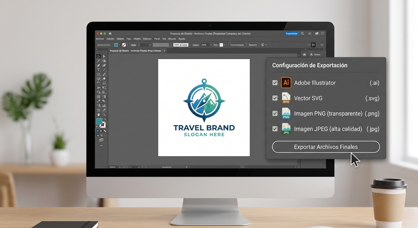Viewport: 418px width, 228px height.
Task: Expand the stroke weight dropdown
Action: 150,45
